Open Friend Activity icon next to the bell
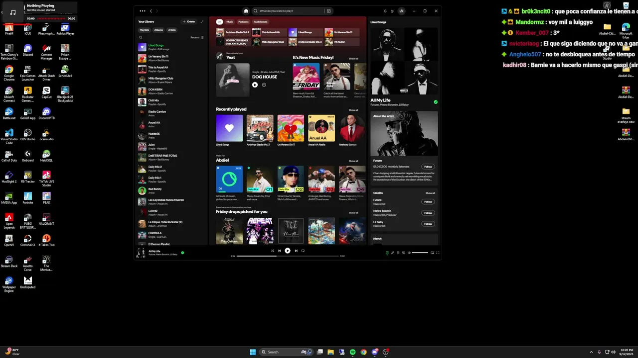Viewport: 638px width, 358px height. [392, 11]
